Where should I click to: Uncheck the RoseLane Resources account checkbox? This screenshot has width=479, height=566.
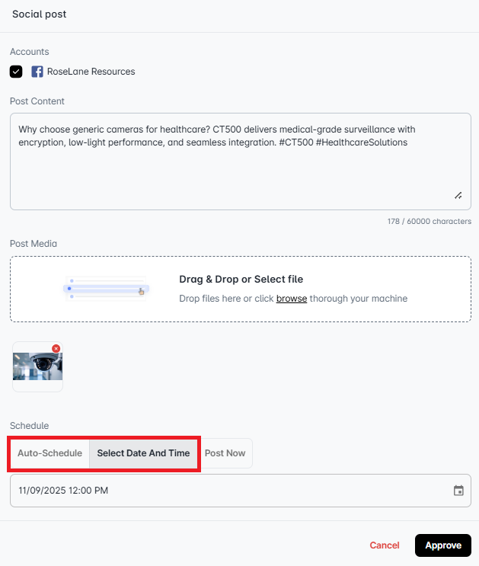pyautogui.click(x=16, y=72)
